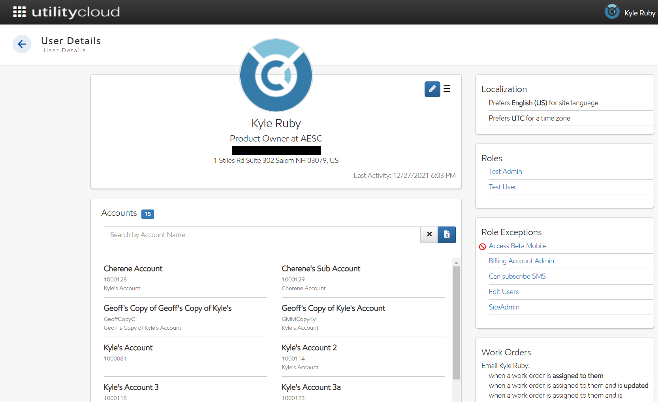Open the Test Admin role link
The image size is (658, 402).
pyautogui.click(x=505, y=172)
